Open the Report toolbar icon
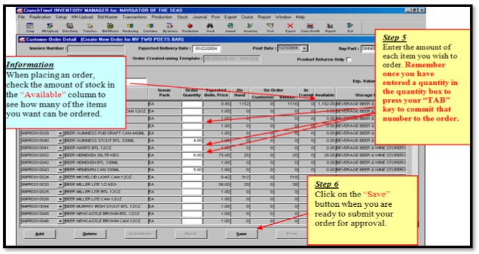Viewport: 479px width, 254px height. pyautogui.click(x=330, y=27)
